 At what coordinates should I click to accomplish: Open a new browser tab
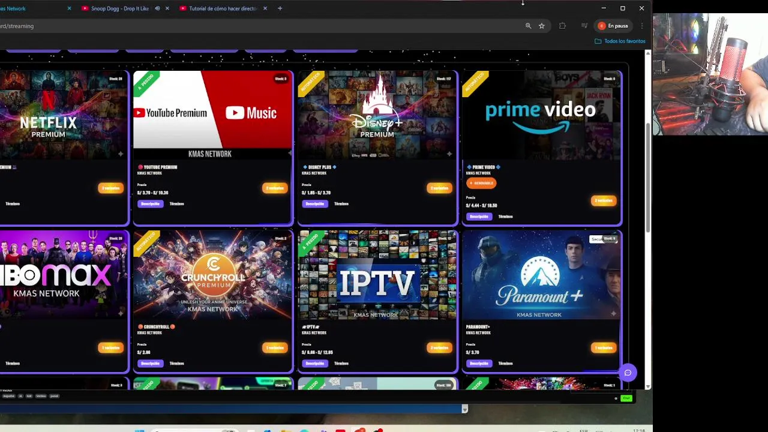[x=280, y=8]
